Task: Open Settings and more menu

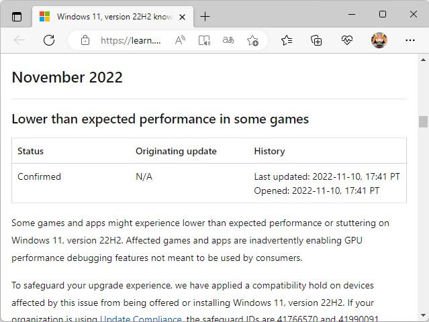Action: (x=410, y=40)
